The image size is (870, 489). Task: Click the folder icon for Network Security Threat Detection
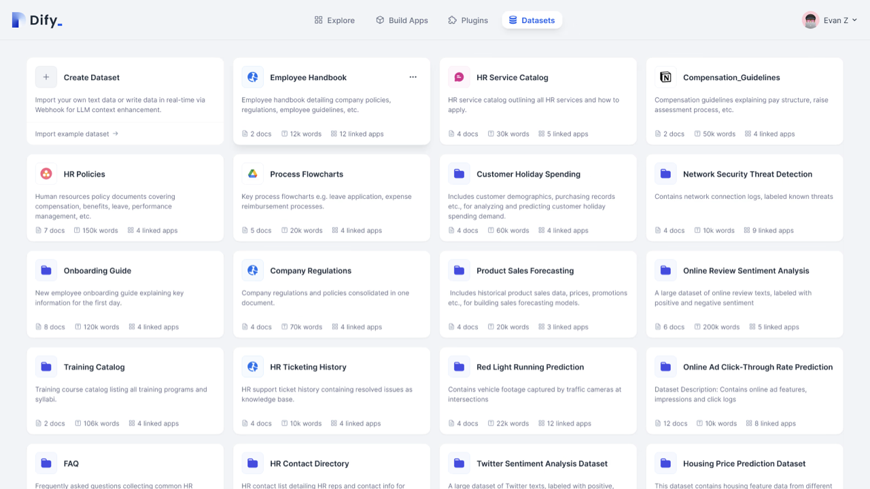pyautogui.click(x=665, y=174)
